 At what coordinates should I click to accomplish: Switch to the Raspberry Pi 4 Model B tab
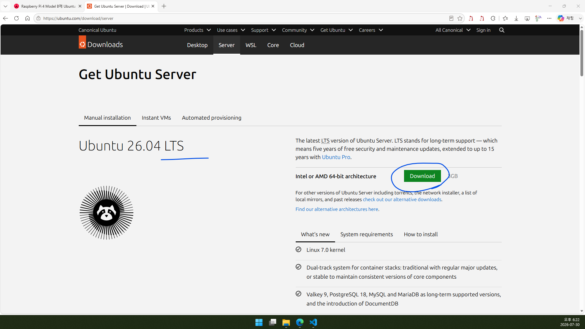(45, 6)
